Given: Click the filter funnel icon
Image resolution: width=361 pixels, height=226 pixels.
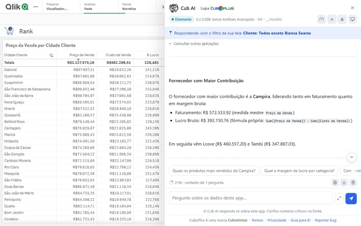Looking at the screenshot, I should click(170, 33).
